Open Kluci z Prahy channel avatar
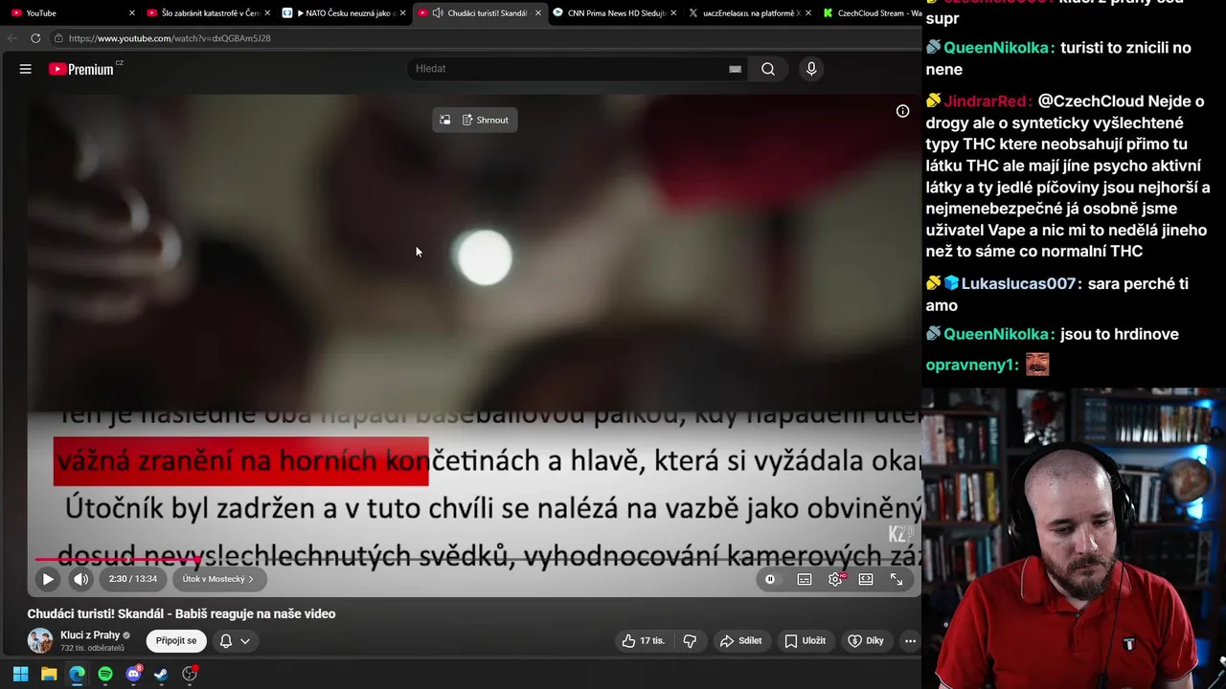Screen dimensions: 1226x689 pos(40,640)
